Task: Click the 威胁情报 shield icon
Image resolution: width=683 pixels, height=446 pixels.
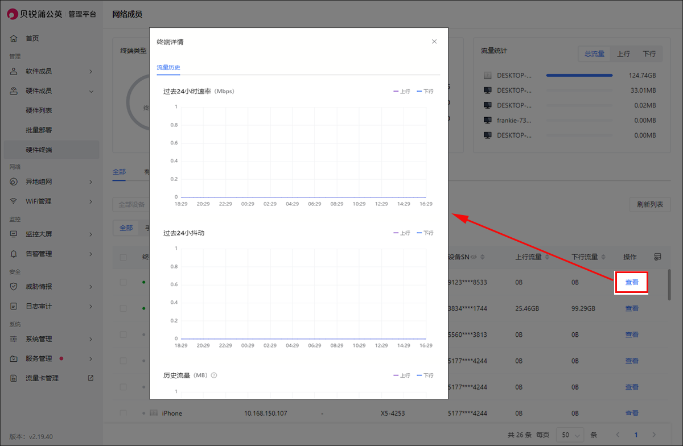Action: click(x=14, y=287)
